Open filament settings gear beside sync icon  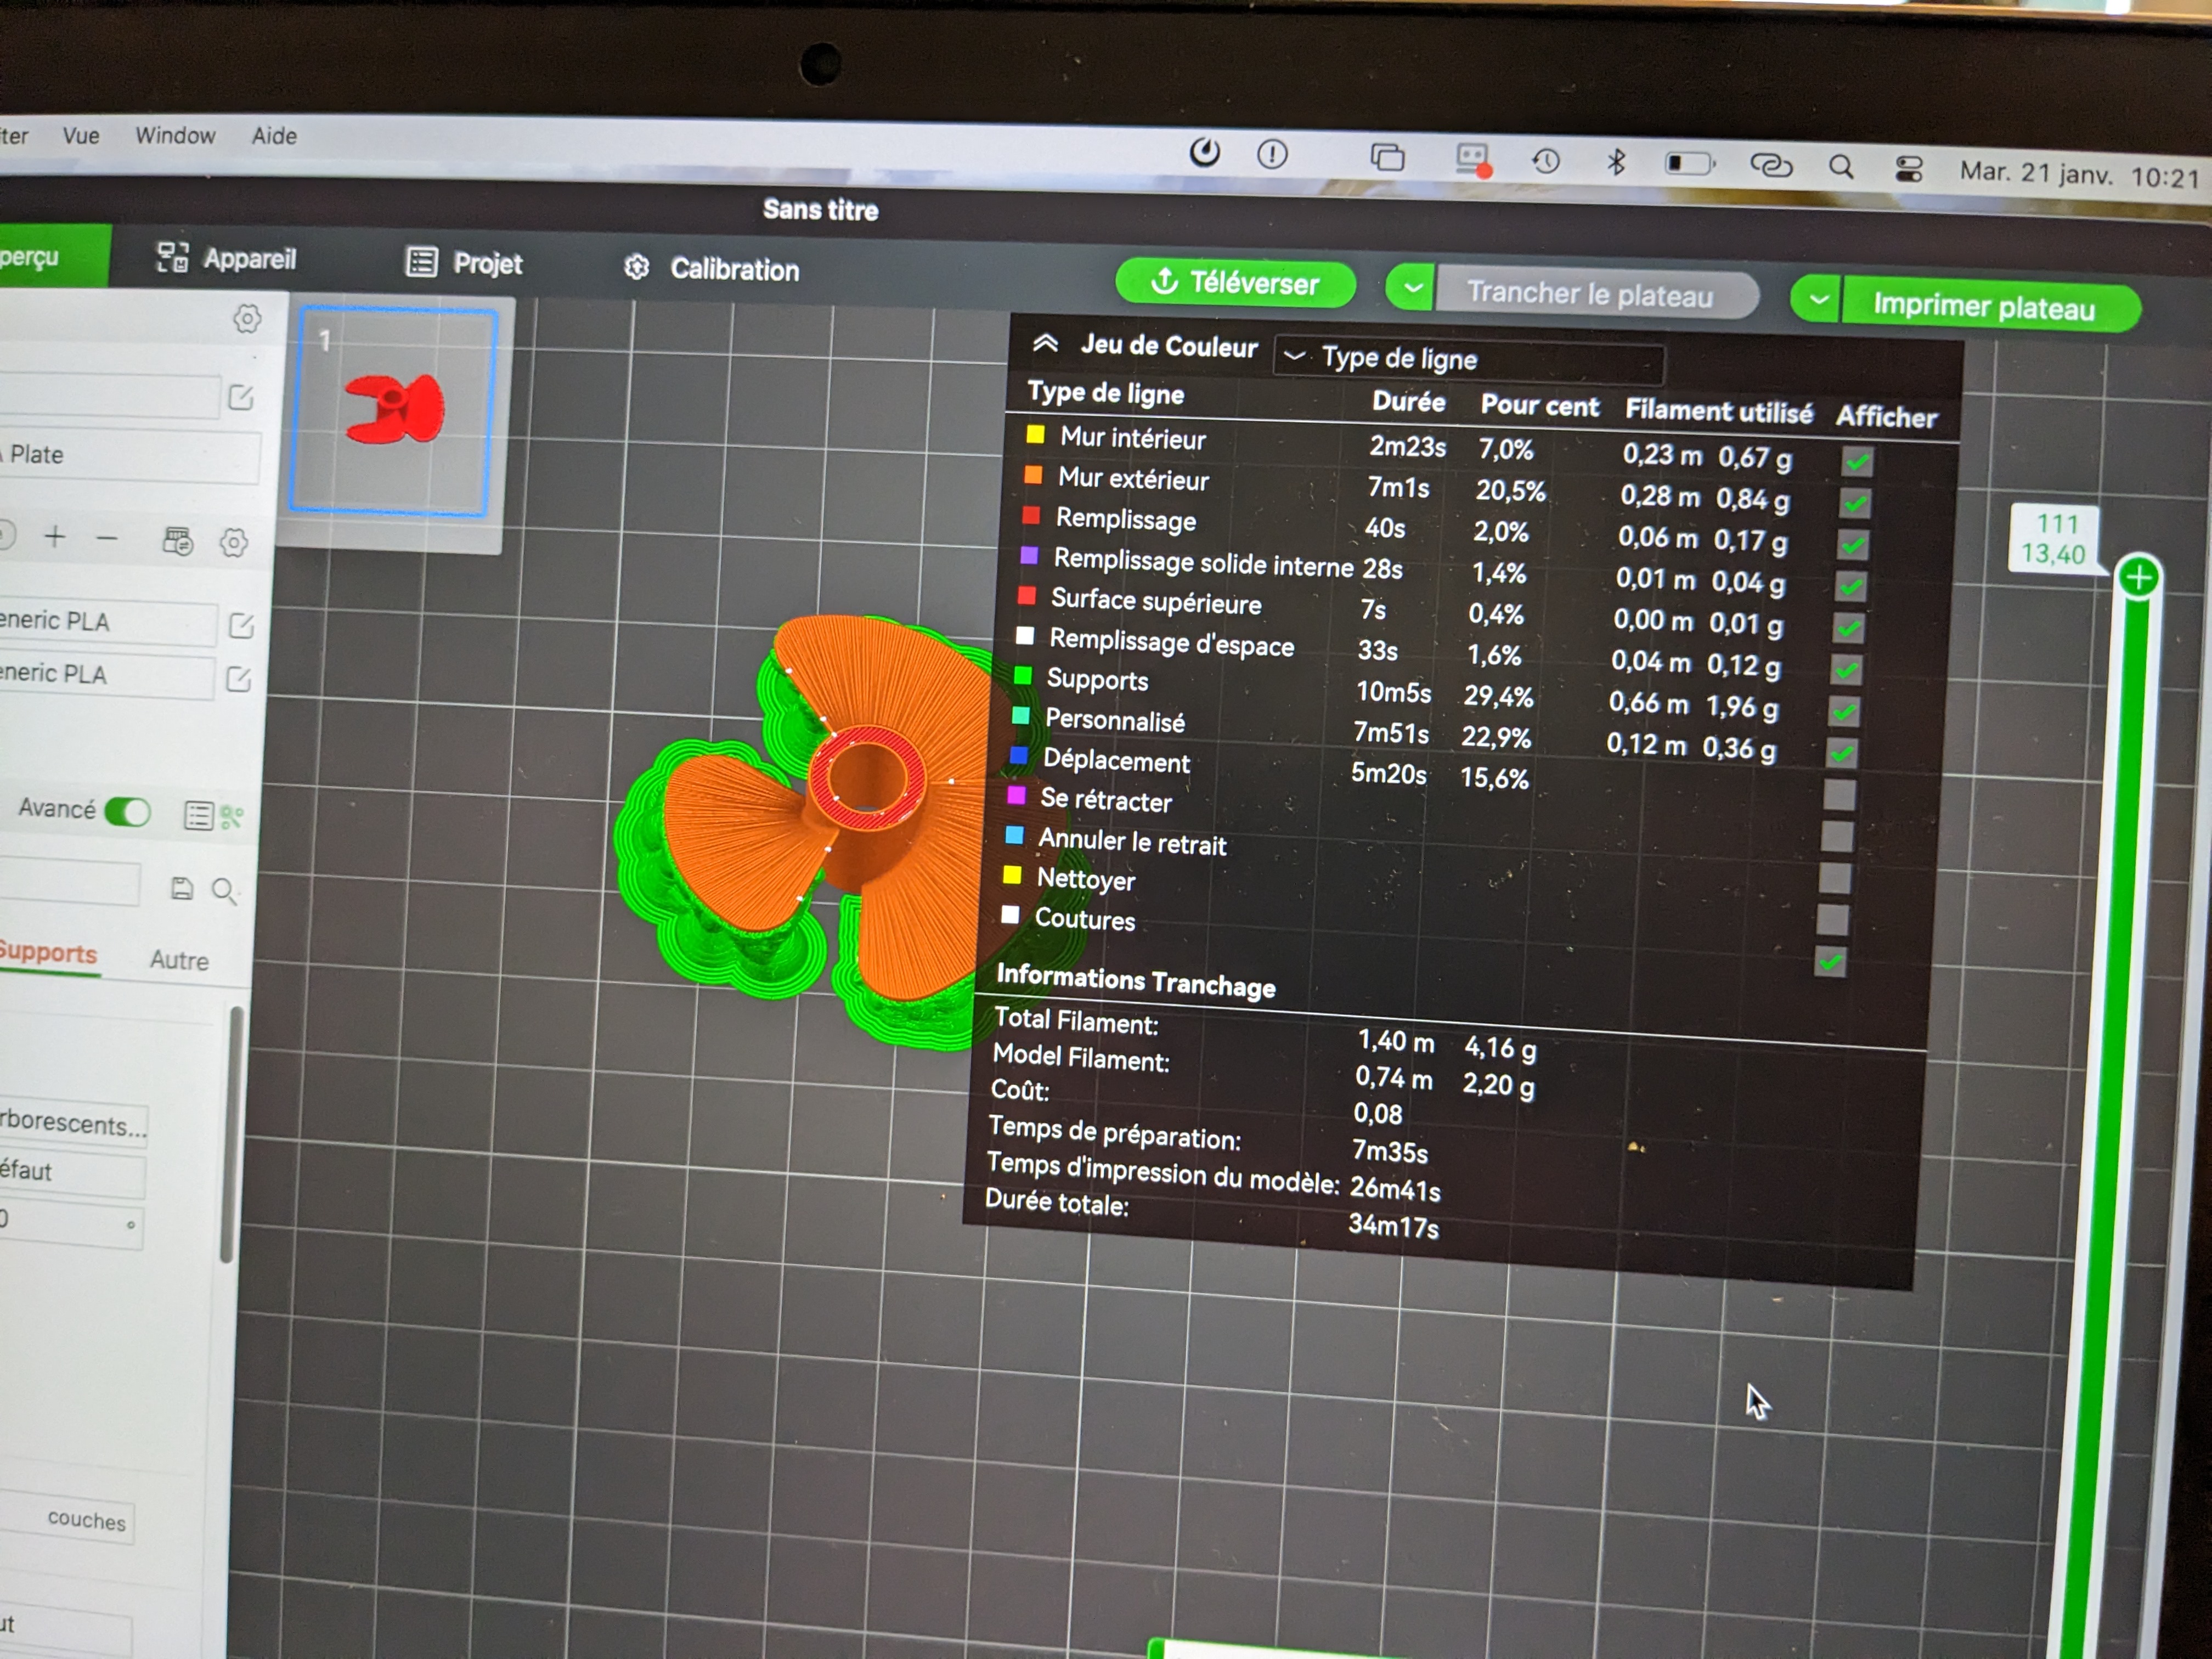[x=234, y=543]
